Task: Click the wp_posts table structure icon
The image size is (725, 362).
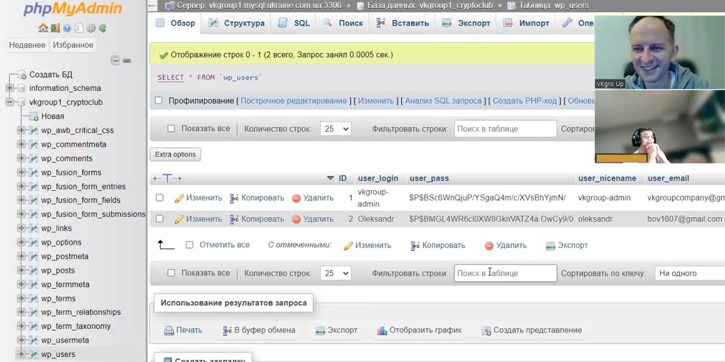Action: click(x=33, y=271)
